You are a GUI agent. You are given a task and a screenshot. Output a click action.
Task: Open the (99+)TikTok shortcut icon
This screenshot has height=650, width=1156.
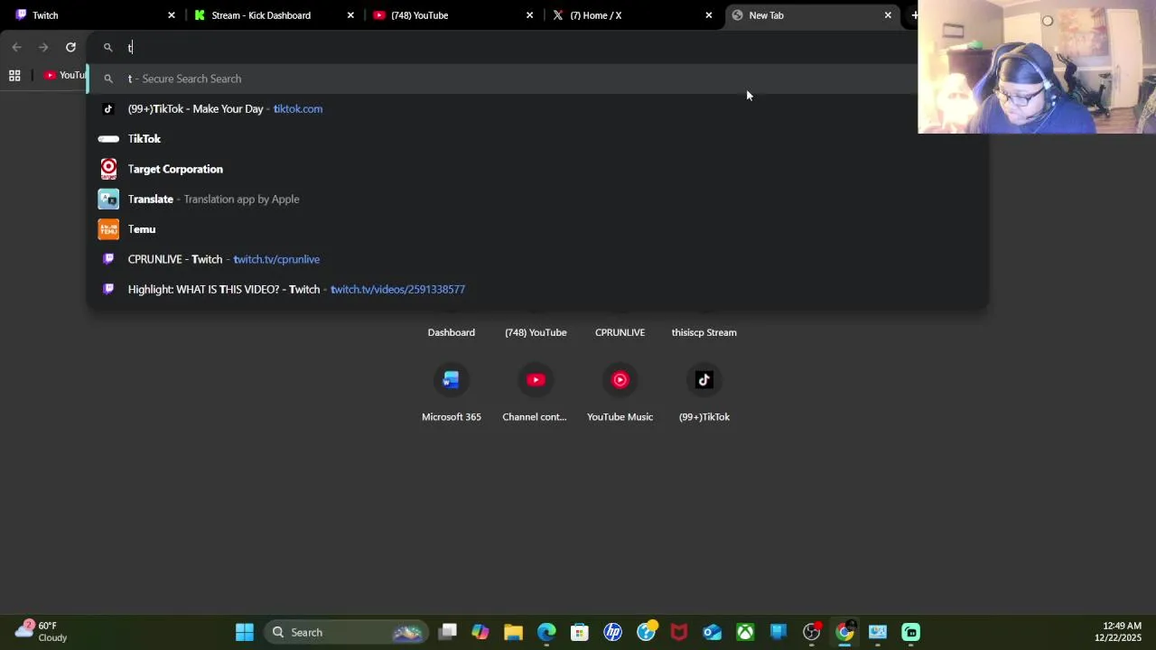pos(704,380)
